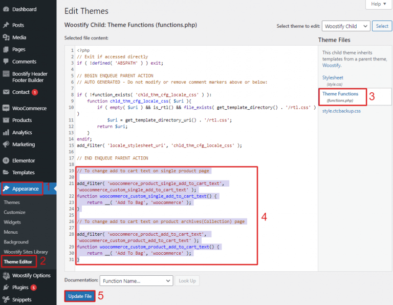Click the Comments bubble icon

click(x=6, y=62)
